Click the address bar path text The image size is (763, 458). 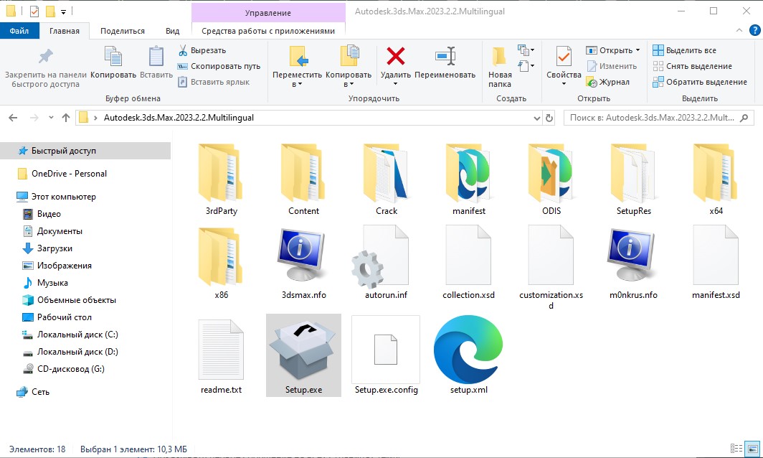coord(179,118)
